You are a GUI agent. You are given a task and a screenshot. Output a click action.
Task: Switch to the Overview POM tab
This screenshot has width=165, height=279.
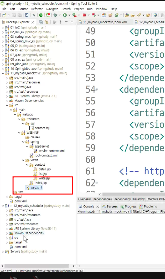(84, 199)
